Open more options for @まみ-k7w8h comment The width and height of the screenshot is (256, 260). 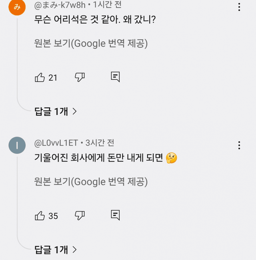coord(239,7)
